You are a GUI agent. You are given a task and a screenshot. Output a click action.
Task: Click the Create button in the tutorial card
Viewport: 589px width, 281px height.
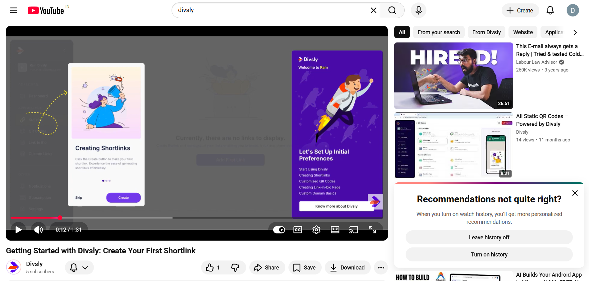pyautogui.click(x=123, y=198)
